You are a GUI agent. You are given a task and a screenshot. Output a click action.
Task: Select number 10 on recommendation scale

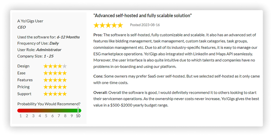[x=78, y=116]
